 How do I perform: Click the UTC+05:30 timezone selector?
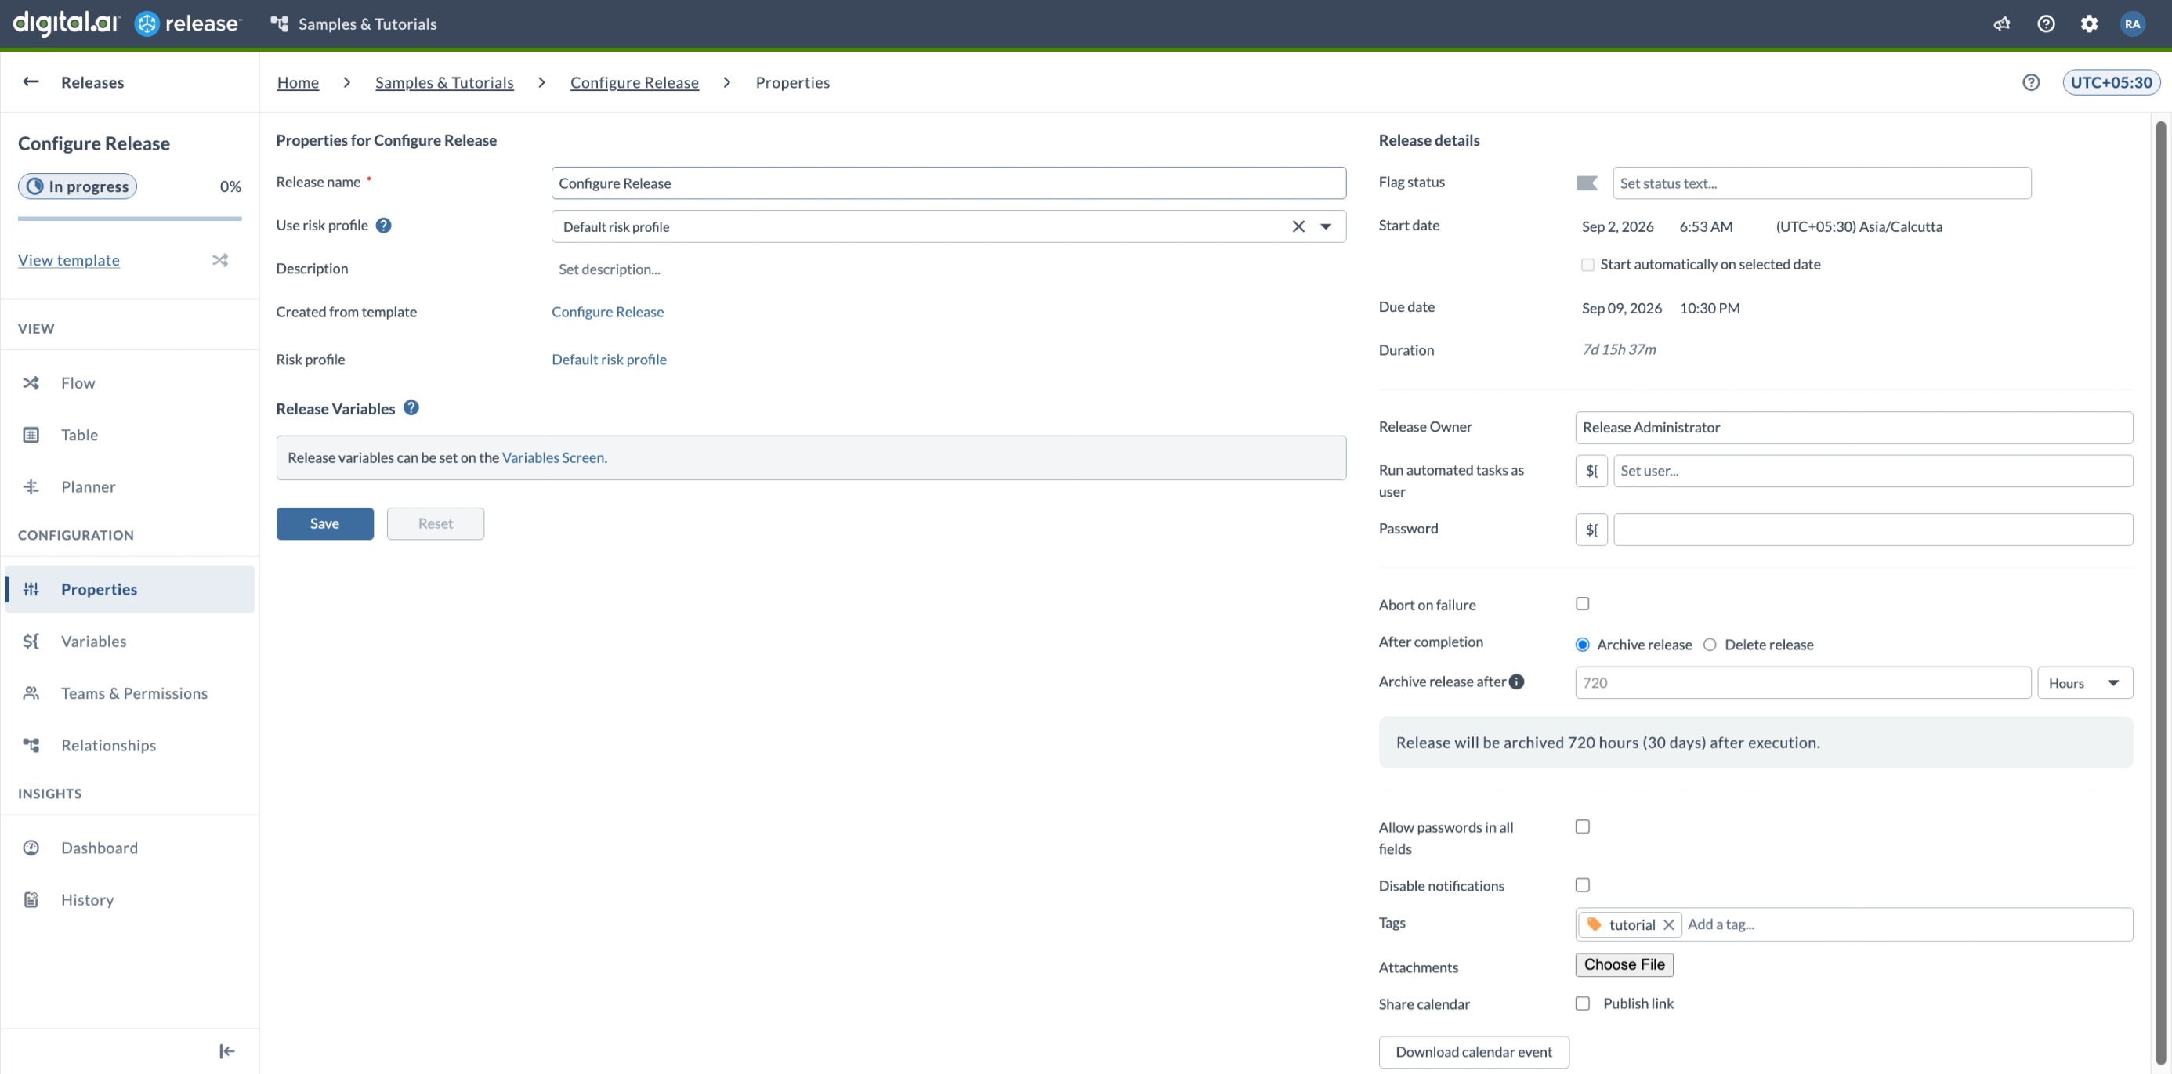[x=2110, y=81]
